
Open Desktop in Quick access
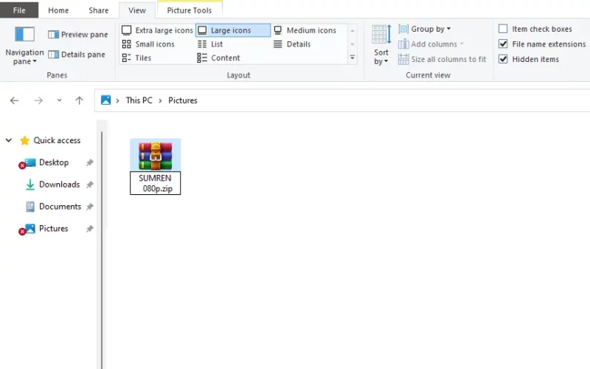(x=54, y=162)
